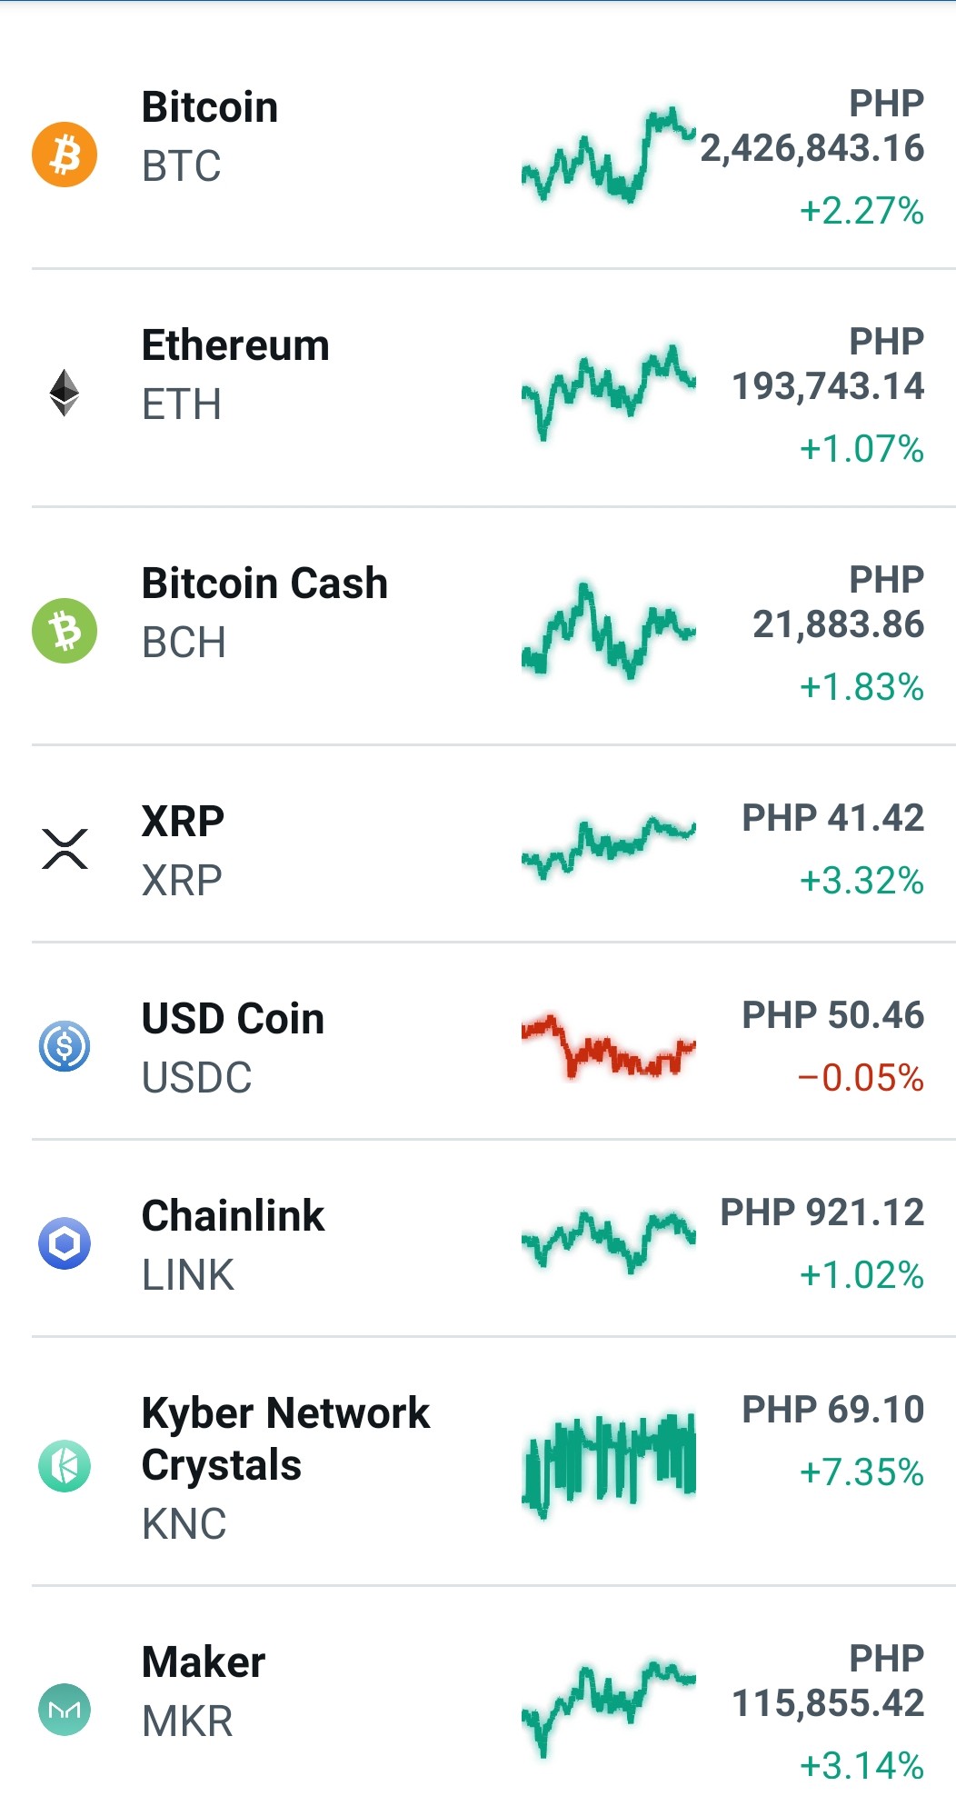Tap the green Bitcoin Cash icon
The width and height of the screenshot is (956, 1796).
click(x=65, y=631)
